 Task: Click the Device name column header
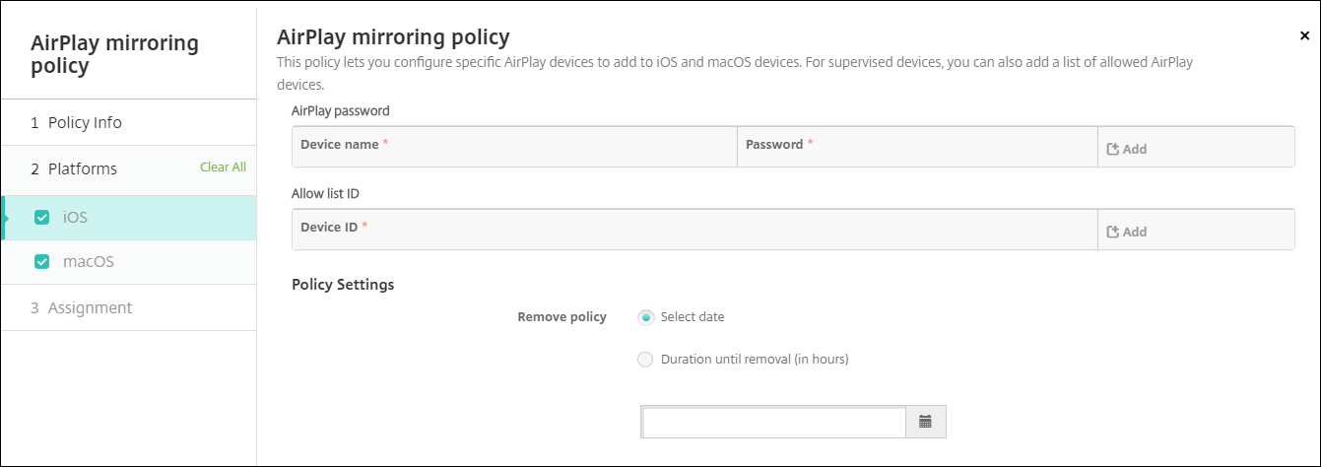click(x=340, y=145)
